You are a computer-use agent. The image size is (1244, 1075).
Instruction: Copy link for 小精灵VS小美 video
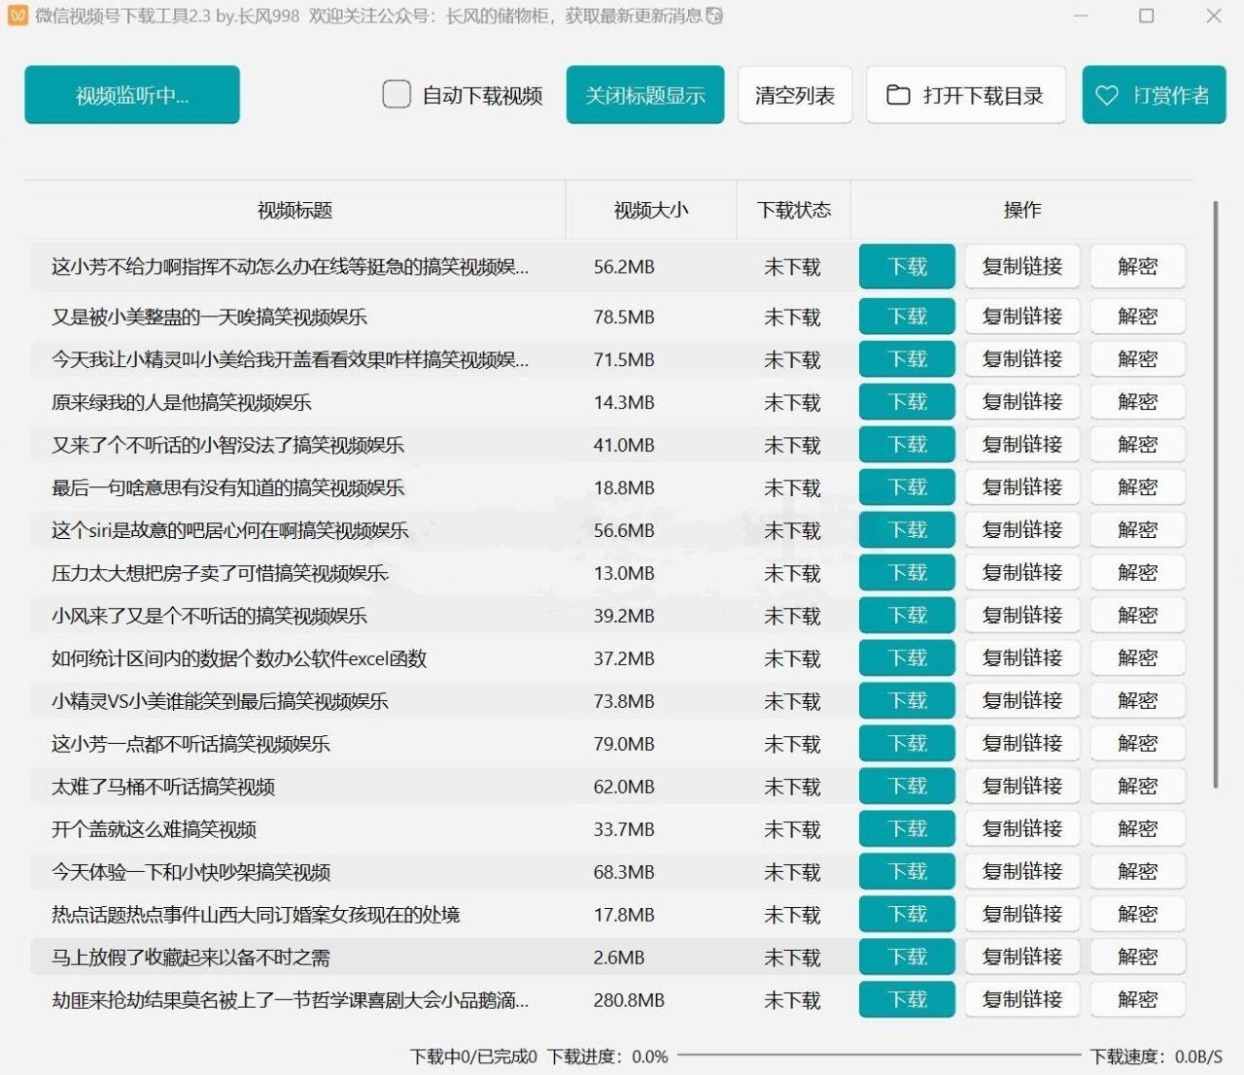click(x=1022, y=701)
